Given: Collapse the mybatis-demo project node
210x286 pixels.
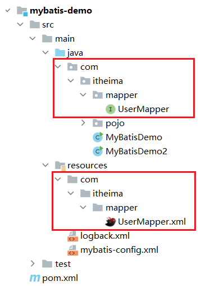Looking at the screenshot, I should pyautogui.click(x=8, y=10).
